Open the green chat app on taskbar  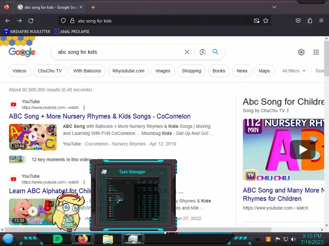point(58,239)
